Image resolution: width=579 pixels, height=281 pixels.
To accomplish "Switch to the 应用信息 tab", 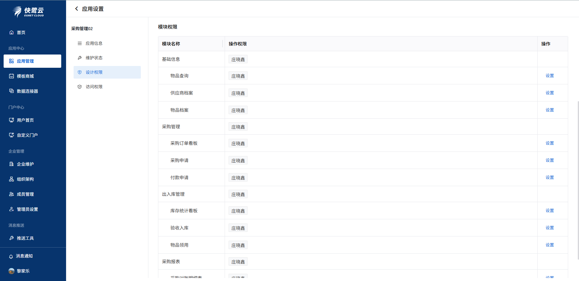I will coord(94,43).
